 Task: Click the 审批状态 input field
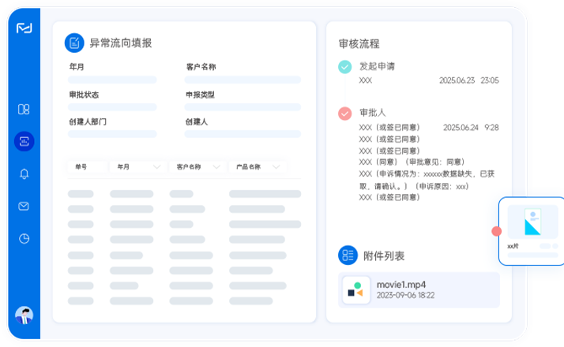[x=113, y=107]
